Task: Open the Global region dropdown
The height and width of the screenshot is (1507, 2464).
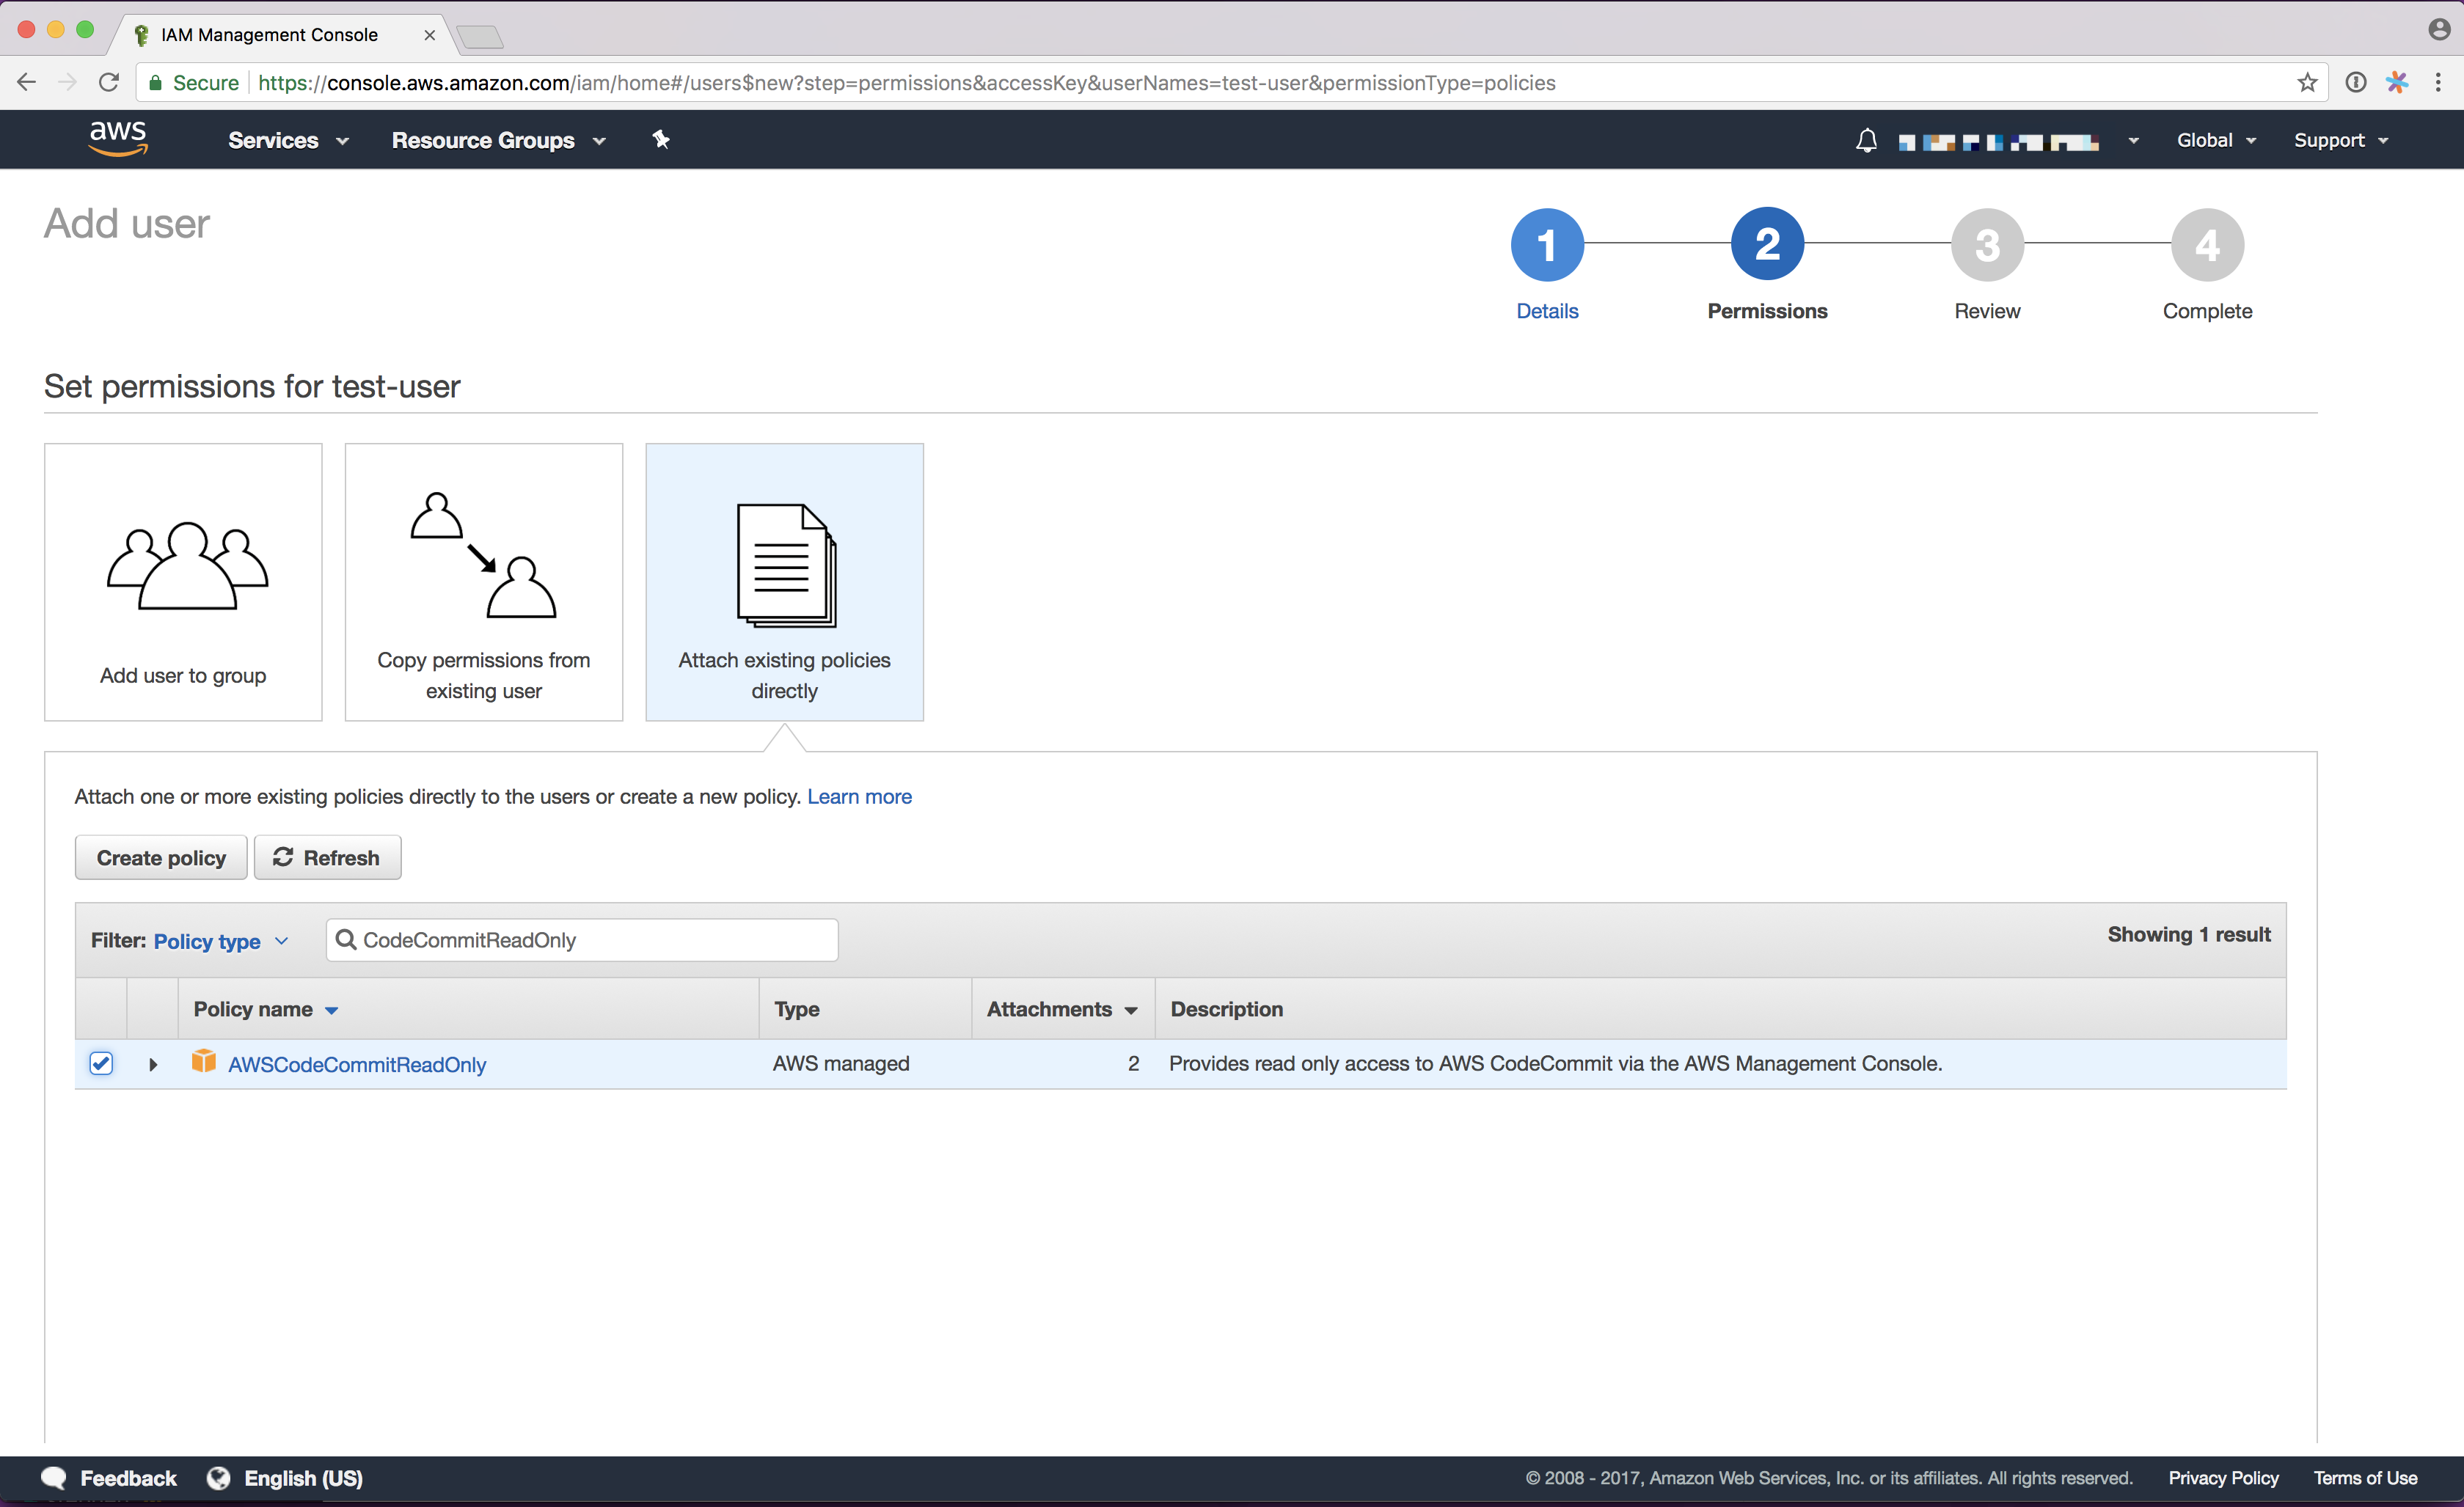Action: click(2216, 140)
